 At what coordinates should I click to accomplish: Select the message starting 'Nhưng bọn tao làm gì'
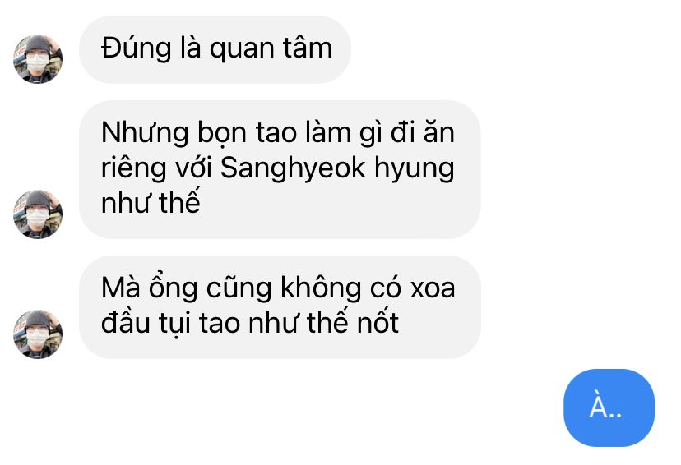tap(280, 169)
